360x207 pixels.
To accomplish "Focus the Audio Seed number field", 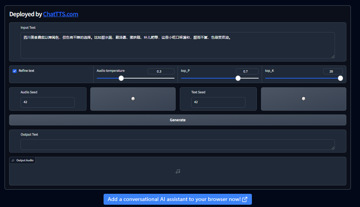I will (47, 102).
